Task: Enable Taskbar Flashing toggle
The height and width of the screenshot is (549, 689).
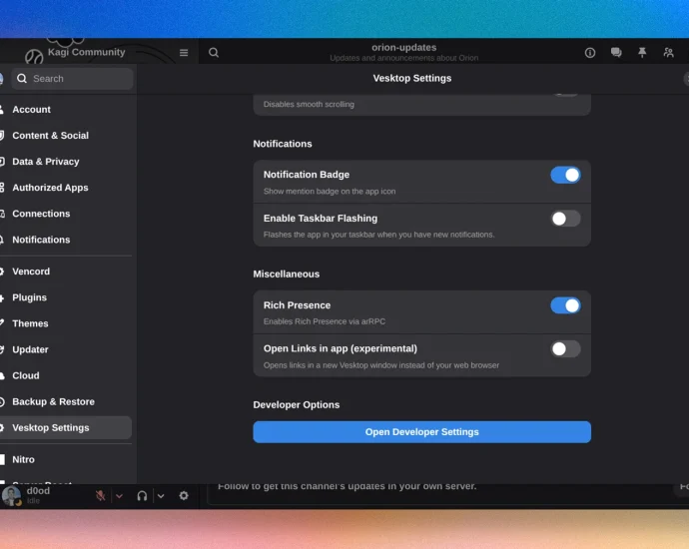Action: (x=565, y=219)
